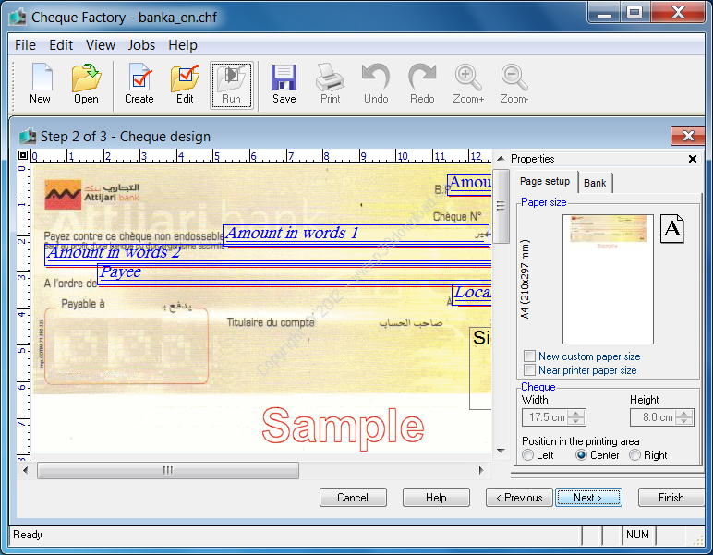Click the Create cheque toolbar icon

[139, 85]
